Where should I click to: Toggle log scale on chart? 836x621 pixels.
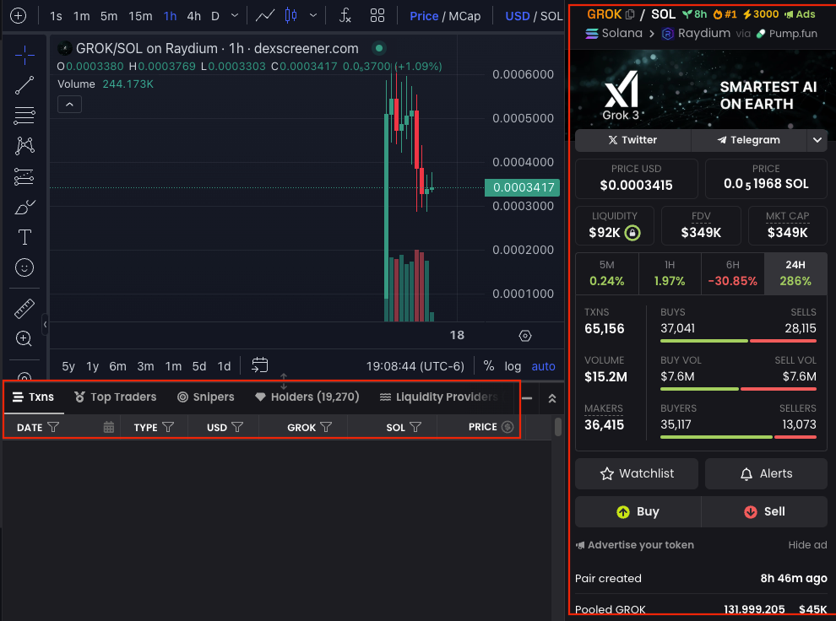[x=513, y=366]
